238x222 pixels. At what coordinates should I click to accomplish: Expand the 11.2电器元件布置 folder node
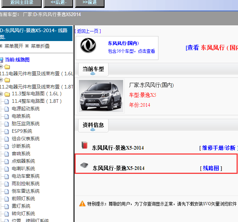point(1,80)
